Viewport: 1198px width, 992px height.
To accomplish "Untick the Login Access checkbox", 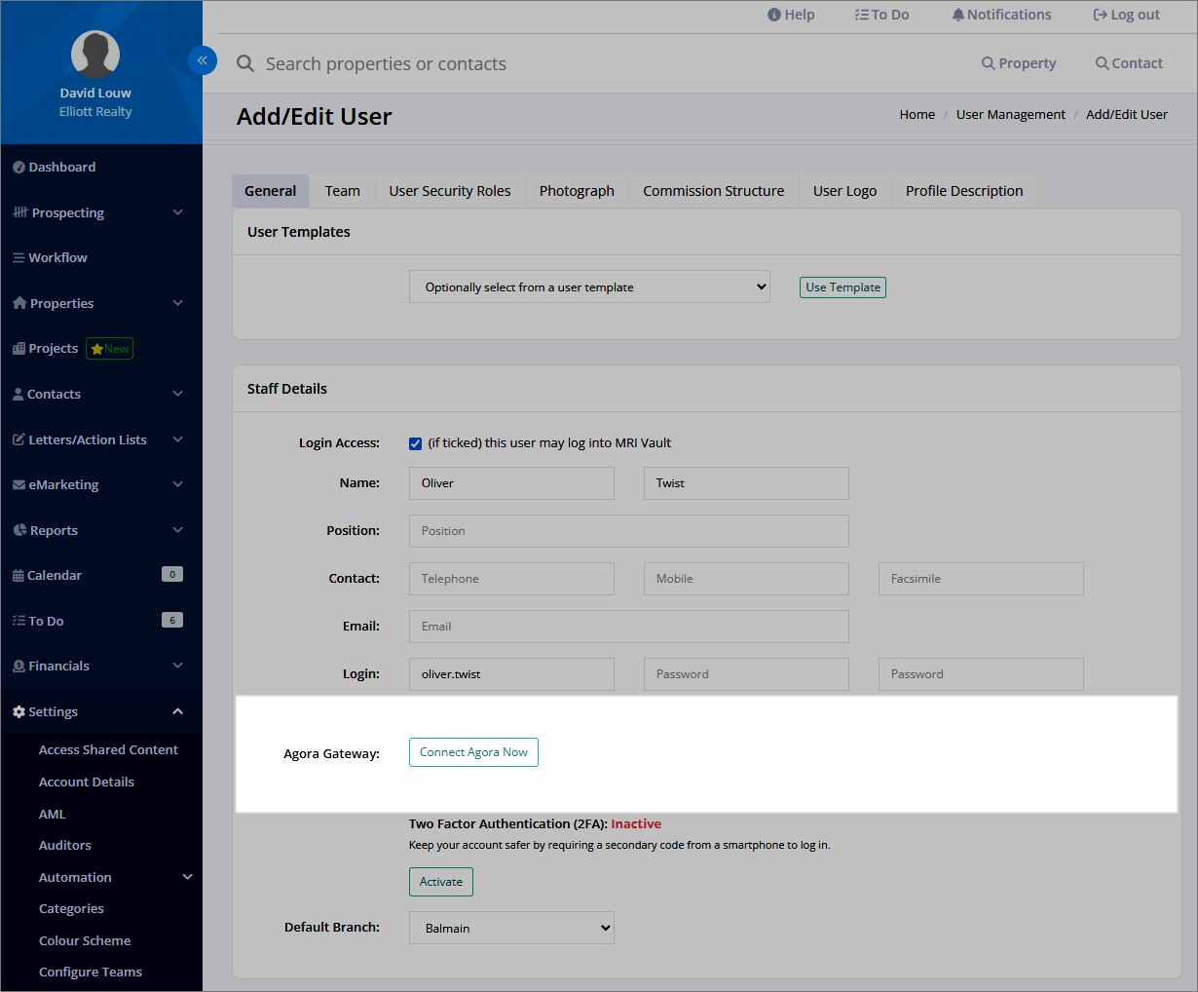I will click(x=415, y=442).
